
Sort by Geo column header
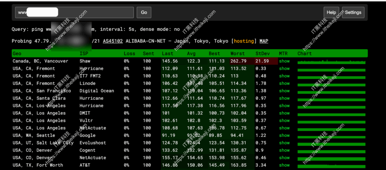coord(17,53)
